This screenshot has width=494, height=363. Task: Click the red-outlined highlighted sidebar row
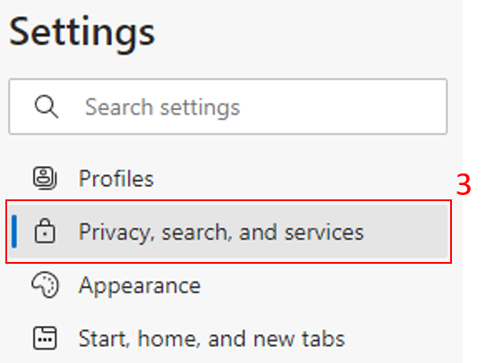click(x=228, y=232)
